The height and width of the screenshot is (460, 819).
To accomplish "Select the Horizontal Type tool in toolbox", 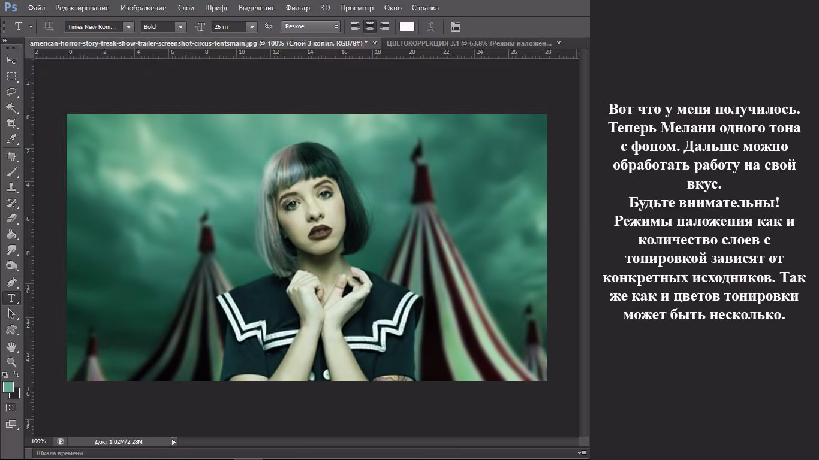I will tap(11, 298).
